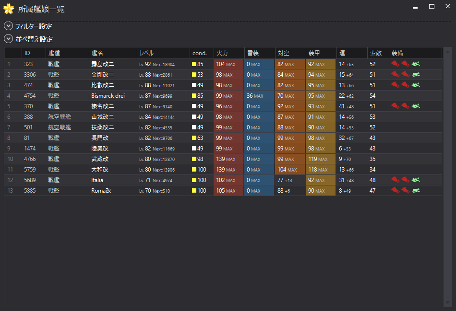
Task: Click green seaplane icon in 金剛改二 row
Action: pyautogui.click(x=416, y=74)
